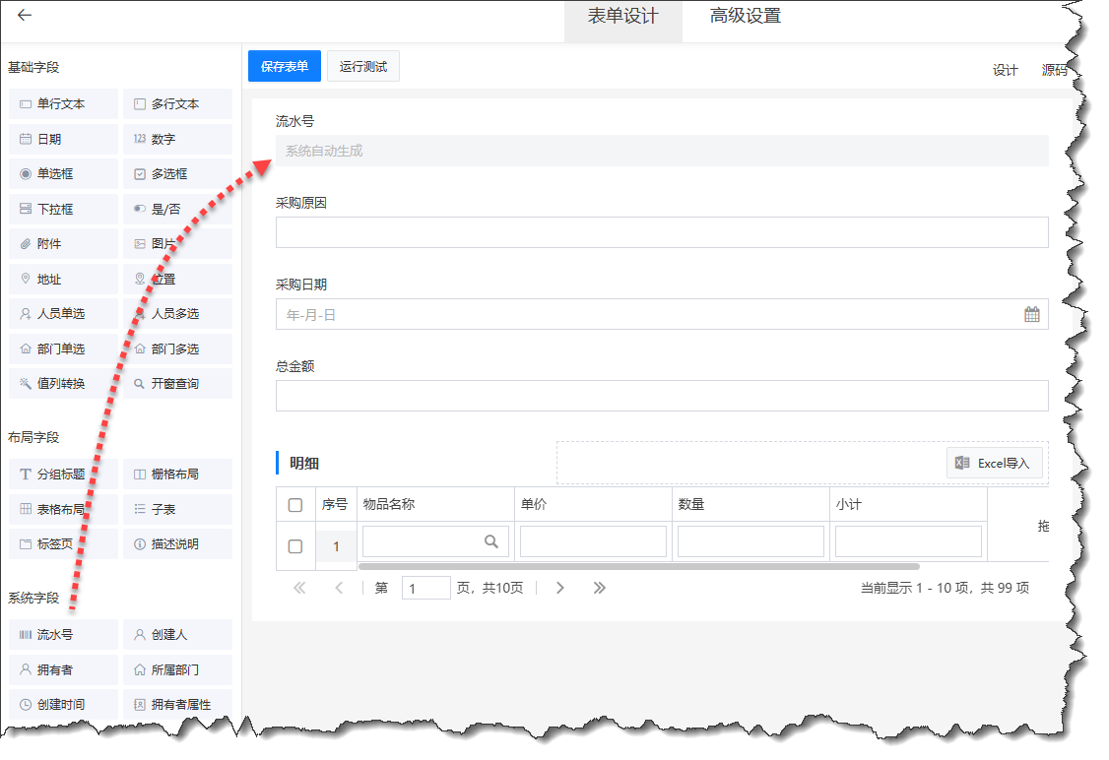Add a 人员单选 person picker field
This screenshot has height=760, width=1109.
pos(62,313)
